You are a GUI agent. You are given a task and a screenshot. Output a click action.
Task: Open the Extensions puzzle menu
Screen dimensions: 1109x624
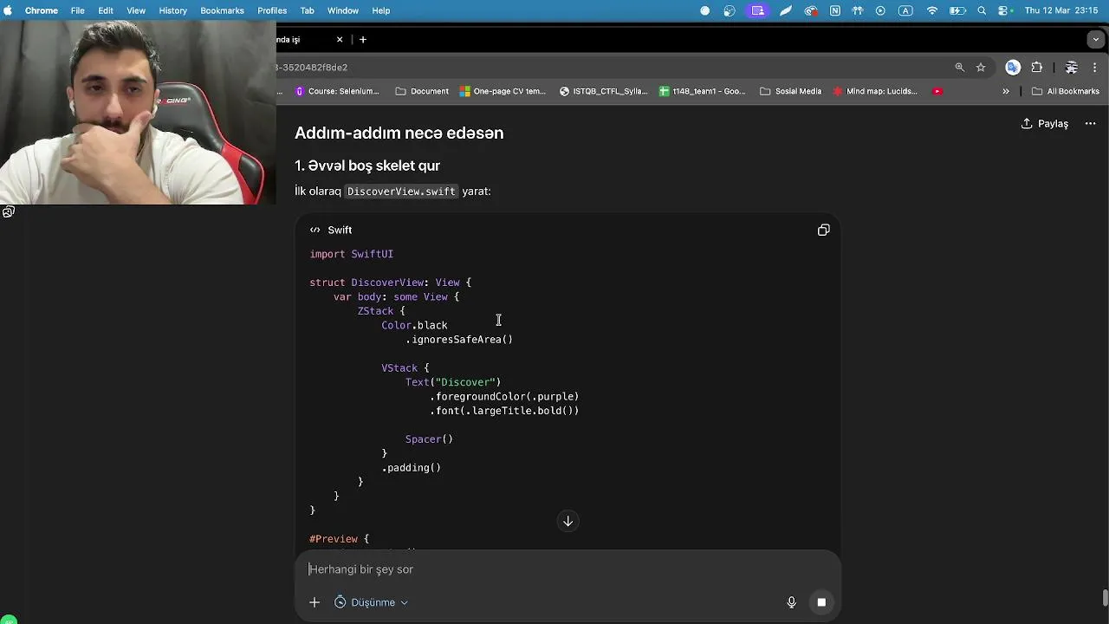[1037, 68]
